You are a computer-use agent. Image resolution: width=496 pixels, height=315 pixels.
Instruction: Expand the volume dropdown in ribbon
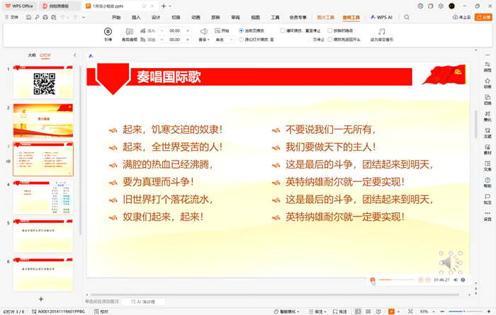pyautogui.click(x=204, y=40)
